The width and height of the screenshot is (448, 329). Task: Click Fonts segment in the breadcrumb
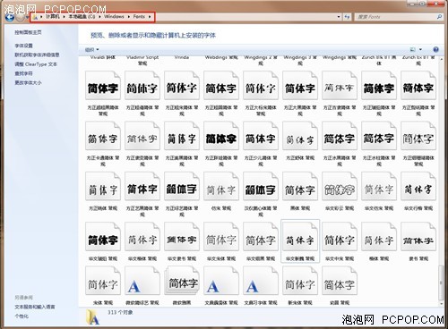click(139, 17)
